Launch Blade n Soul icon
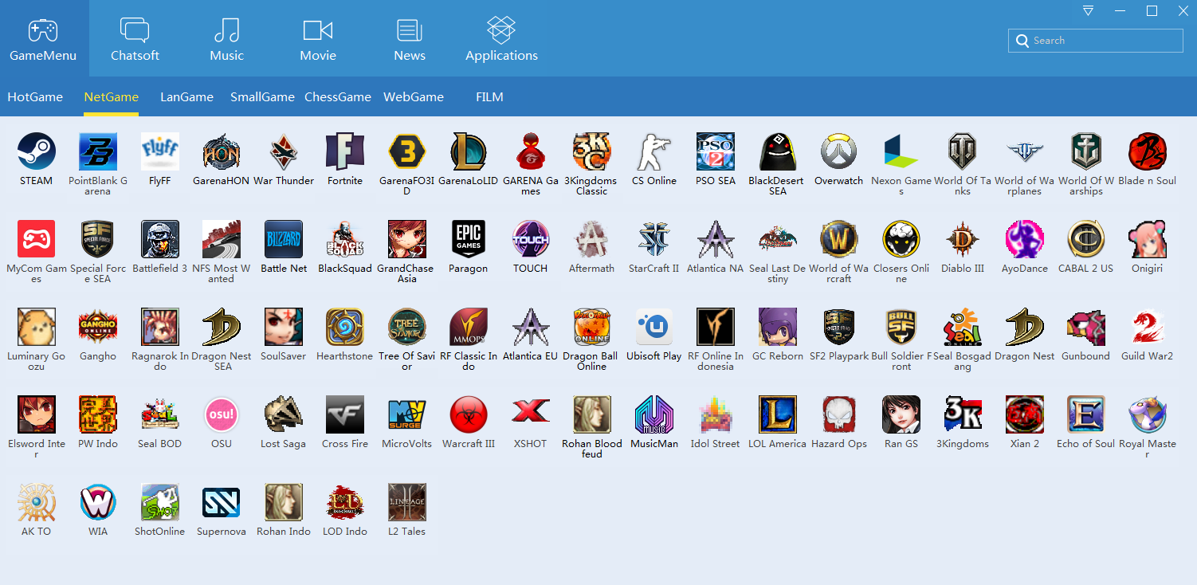The height and width of the screenshot is (585, 1197). point(1148,151)
